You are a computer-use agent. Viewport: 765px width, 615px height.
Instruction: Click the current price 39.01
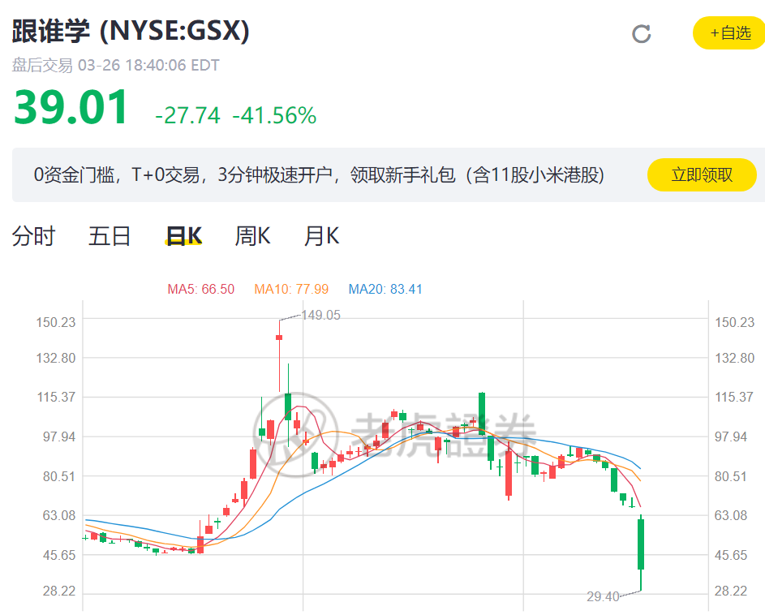click(71, 107)
